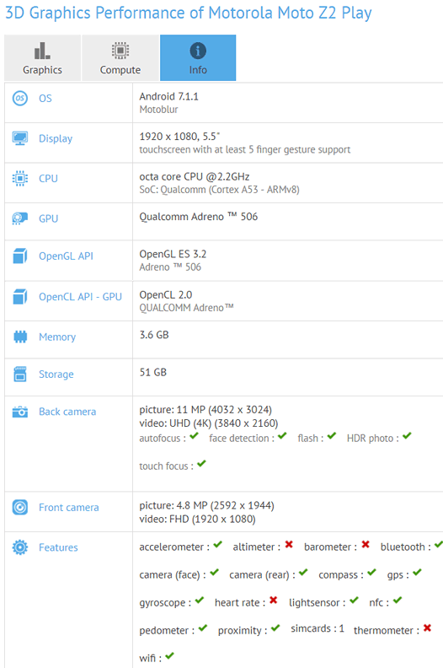Click the Display monitor icon
Viewport: 443px width, 668px height.
(20, 138)
